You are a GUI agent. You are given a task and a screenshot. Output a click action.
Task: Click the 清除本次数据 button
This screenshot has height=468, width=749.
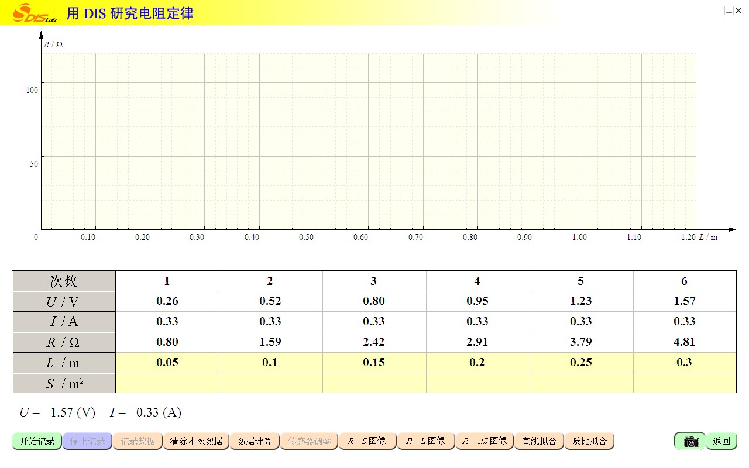pos(196,441)
